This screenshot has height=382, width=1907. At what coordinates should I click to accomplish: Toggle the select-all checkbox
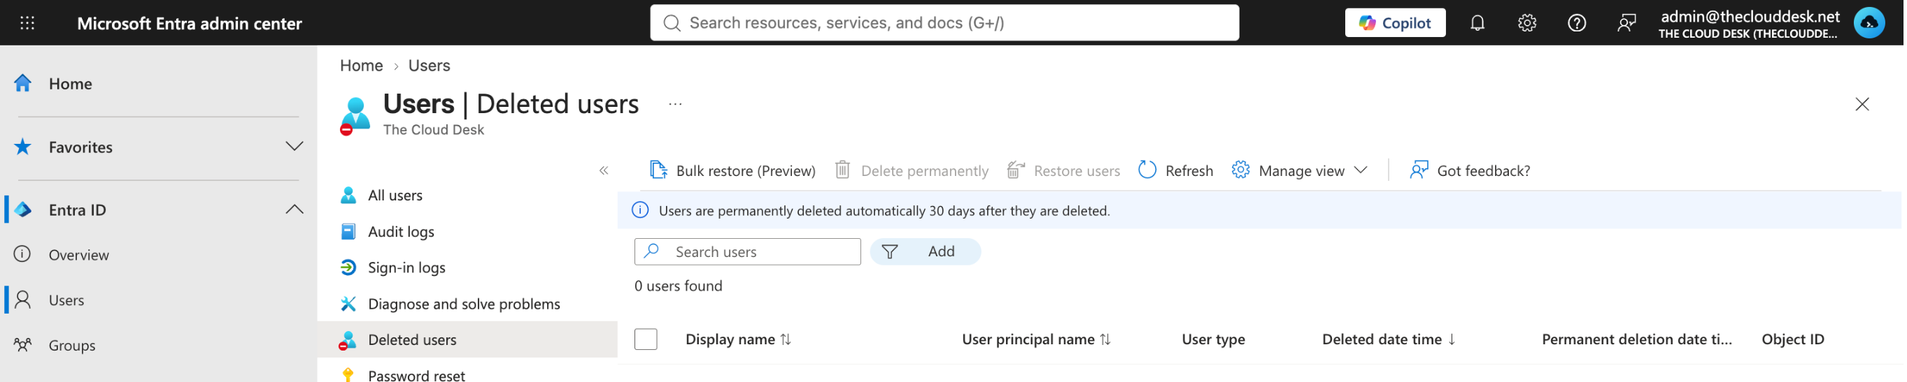(646, 339)
